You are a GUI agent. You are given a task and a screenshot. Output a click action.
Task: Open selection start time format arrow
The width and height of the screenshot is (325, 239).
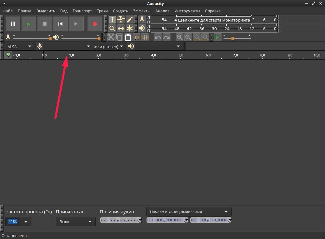point(186,220)
